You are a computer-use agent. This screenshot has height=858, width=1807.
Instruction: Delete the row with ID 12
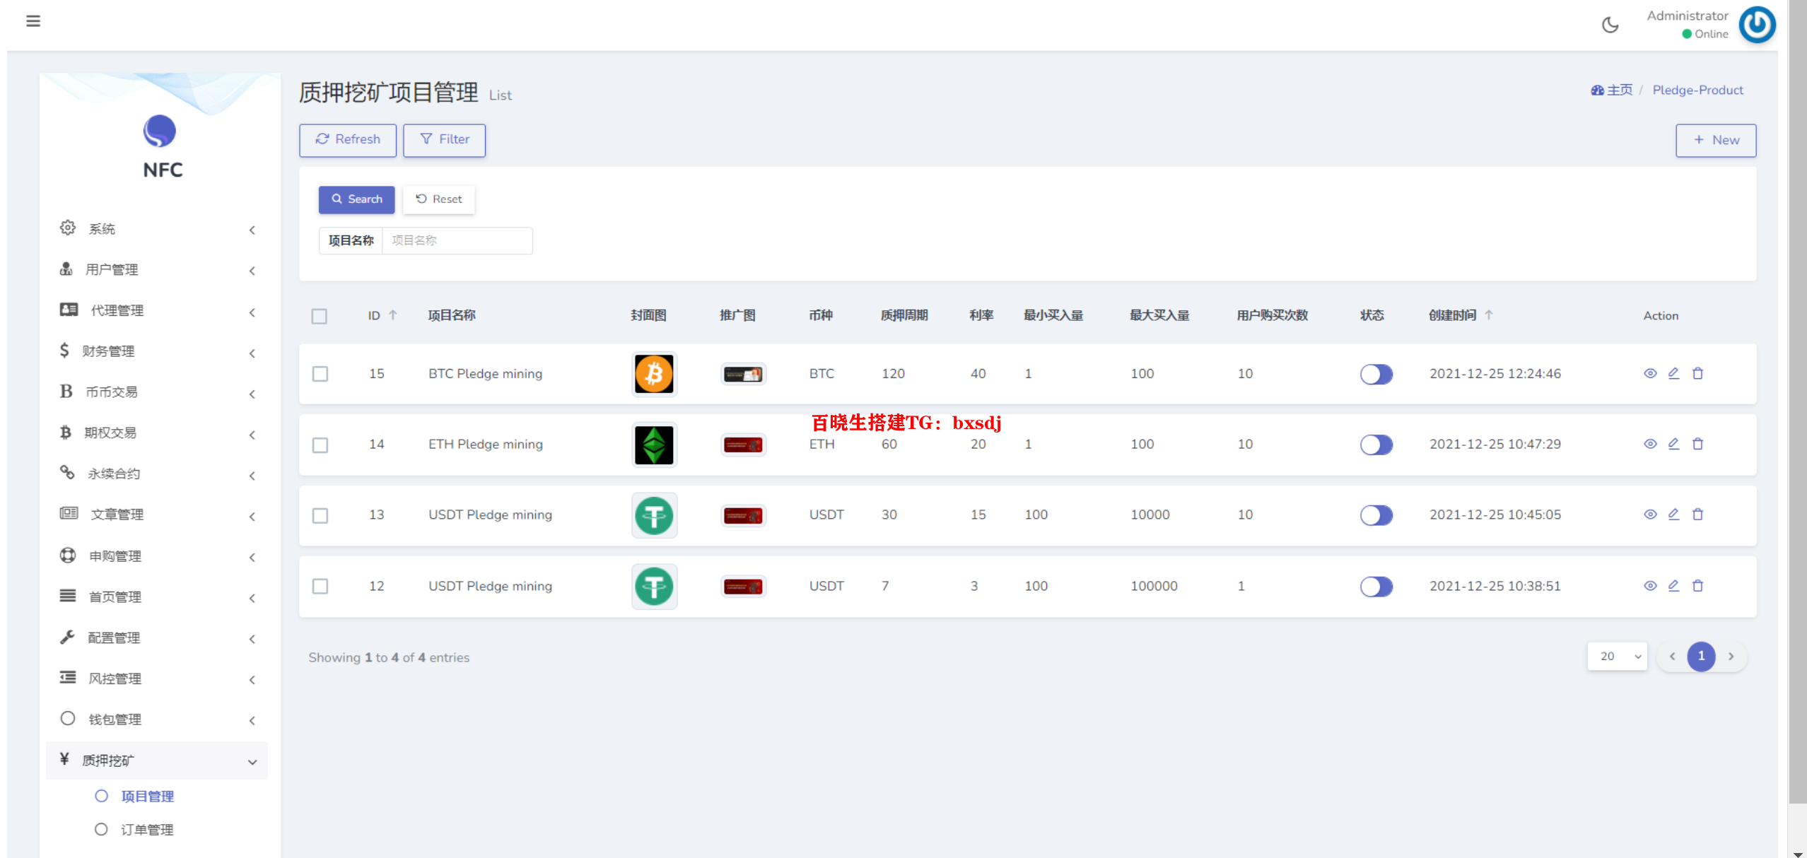[x=1697, y=586]
